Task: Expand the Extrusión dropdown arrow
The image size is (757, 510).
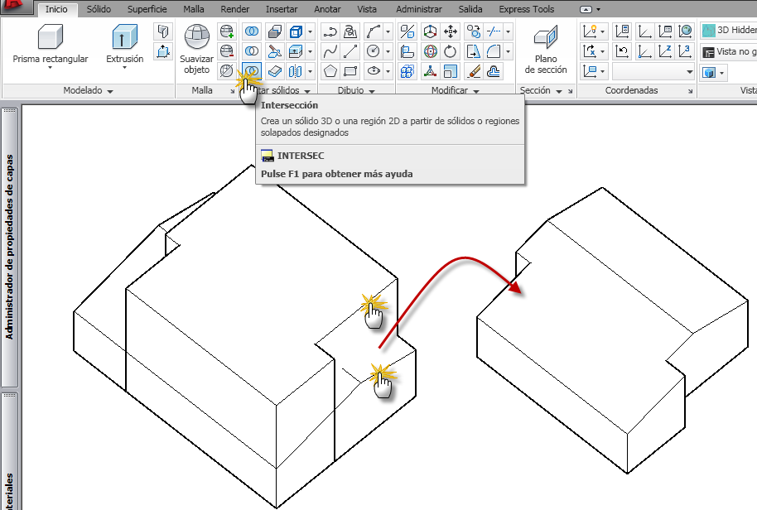Action: [124, 68]
